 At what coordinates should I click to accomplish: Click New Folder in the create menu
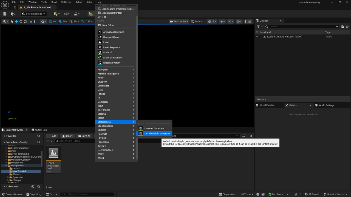click(x=115, y=25)
